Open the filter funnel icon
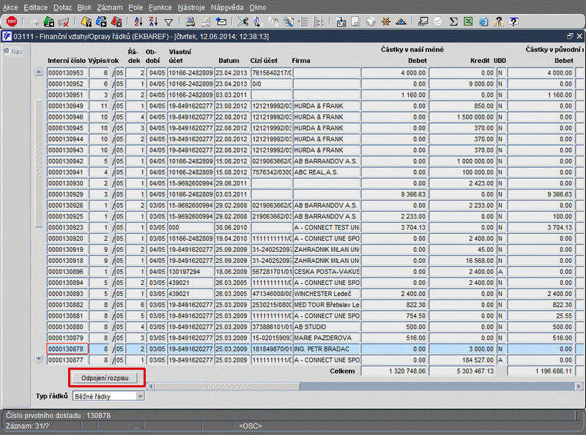Image resolution: width=586 pixels, height=435 pixels. click(168, 23)
